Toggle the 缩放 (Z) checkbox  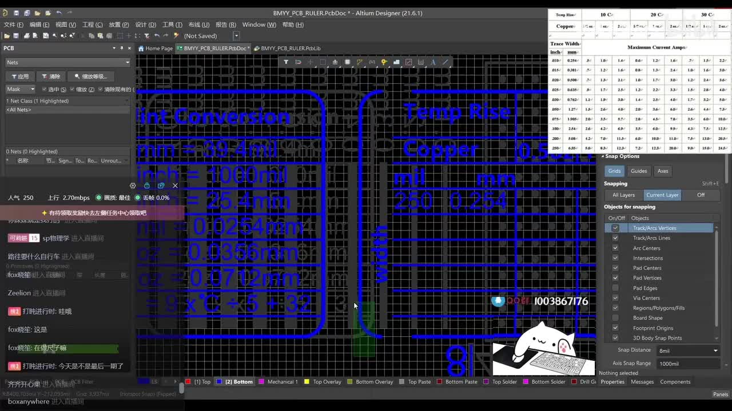tap(72, 89)
